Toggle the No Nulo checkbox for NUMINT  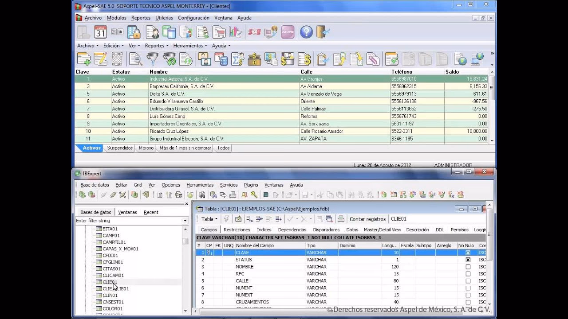click(x=468, y=288)
